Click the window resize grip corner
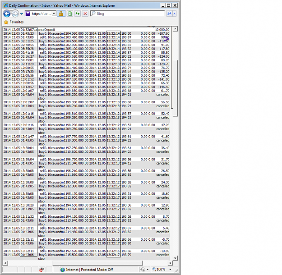The width and height of the screenshot is (282, 275). (176, 270)
